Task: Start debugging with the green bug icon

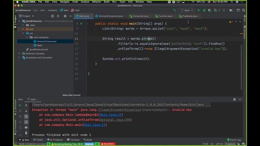Action: tap(204, 10)
